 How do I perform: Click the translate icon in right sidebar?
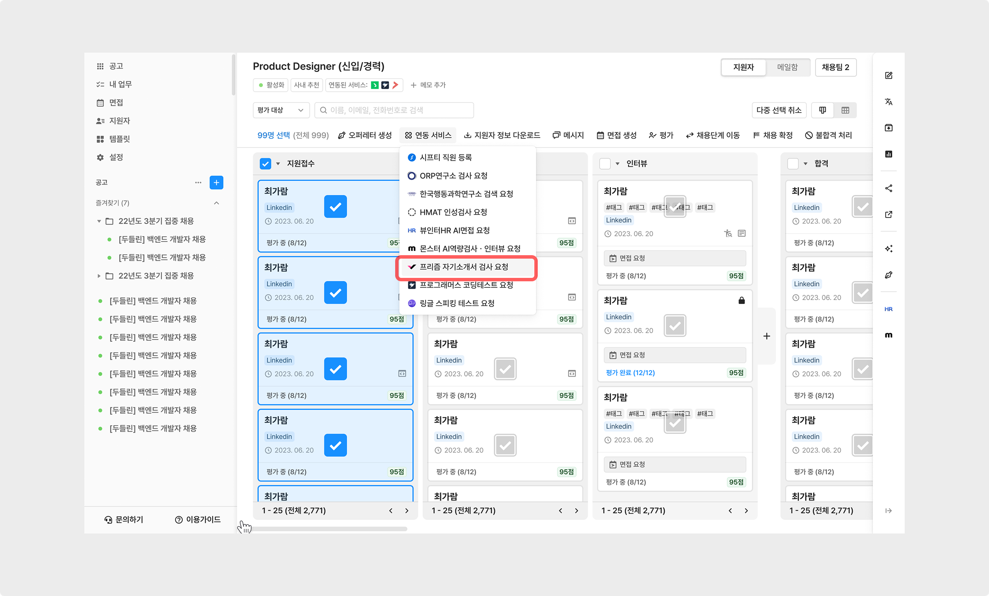coord(888,101)
